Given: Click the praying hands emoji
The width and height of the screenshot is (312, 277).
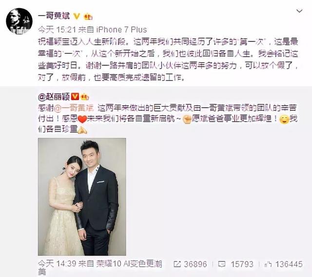Looking at the screenshot, I should click(x=82, y=130).
